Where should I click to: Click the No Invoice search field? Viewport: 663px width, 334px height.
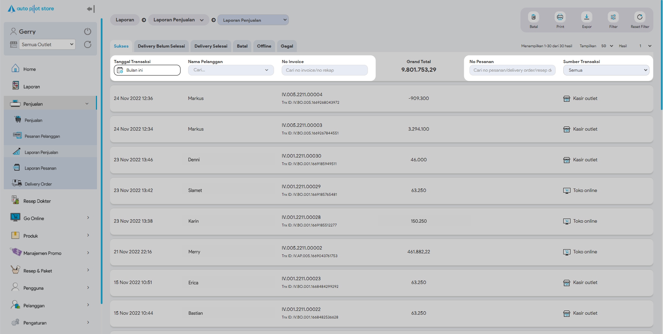pos(324,70)
